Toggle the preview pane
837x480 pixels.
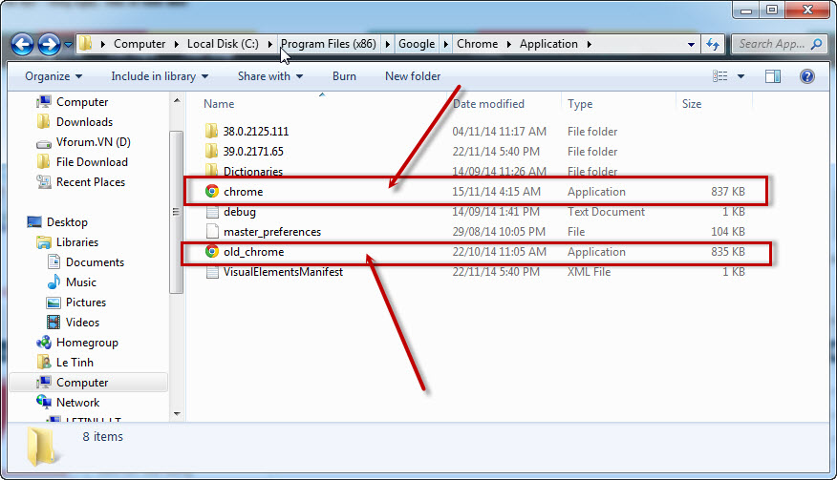tap(773, 76)
